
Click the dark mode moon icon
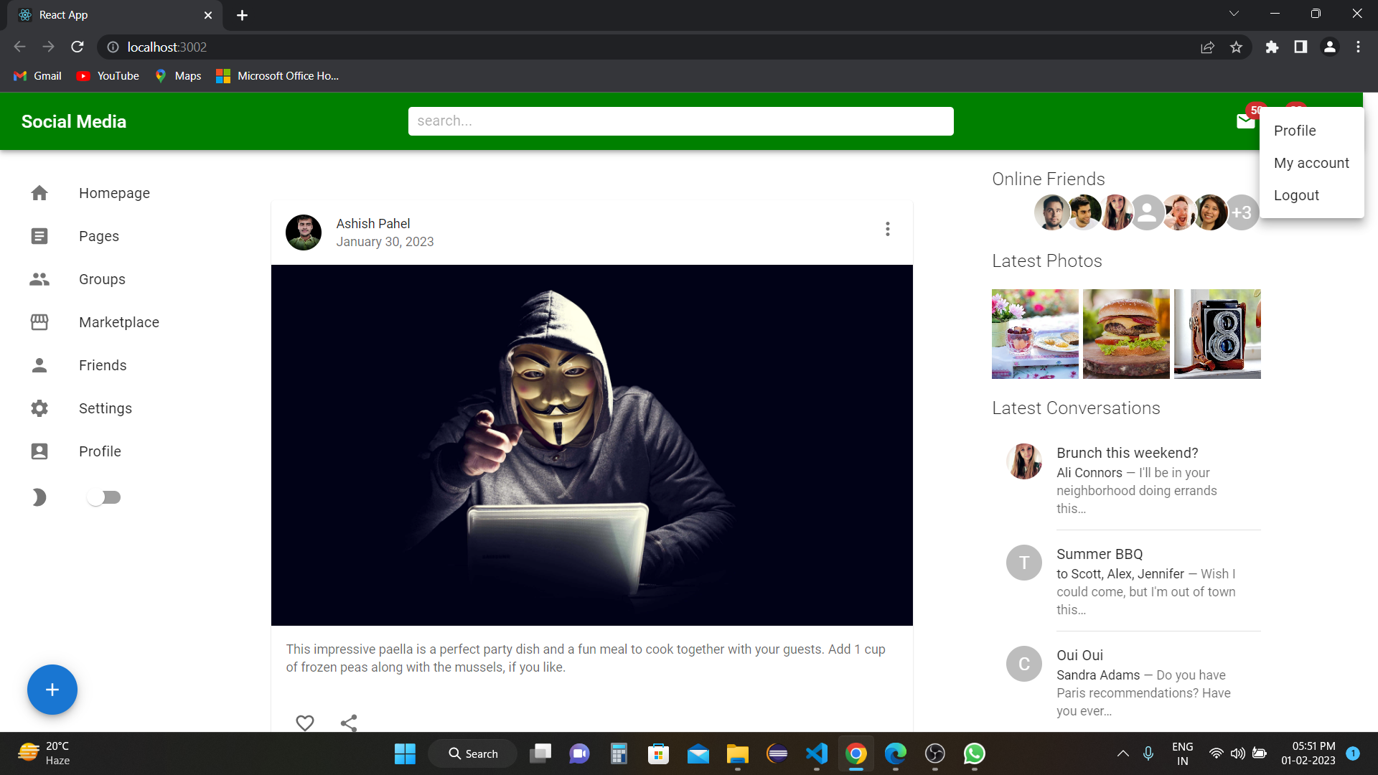[39, 497]
